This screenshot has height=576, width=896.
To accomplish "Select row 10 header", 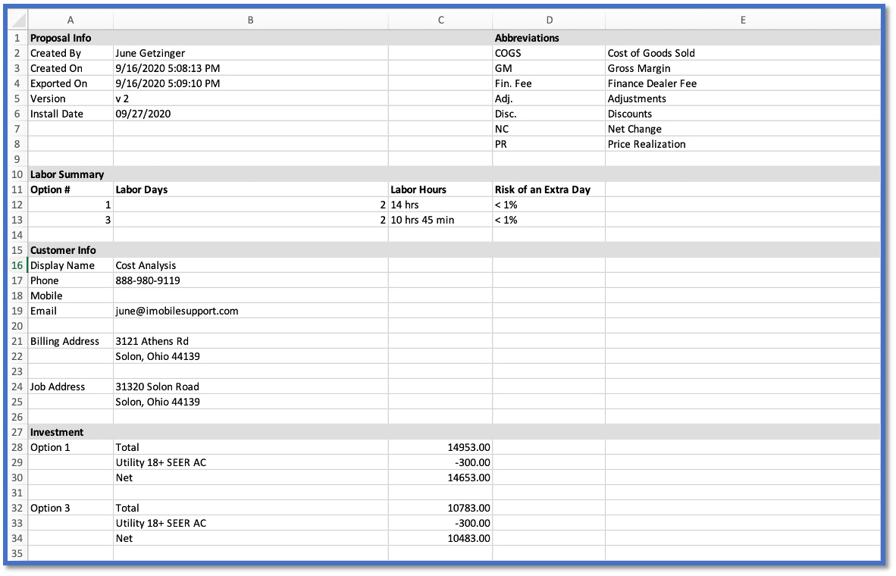I will (17, 174).
